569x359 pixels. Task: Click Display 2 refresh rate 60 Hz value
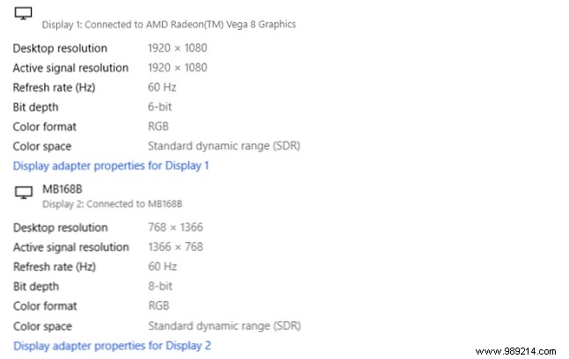click(x=162, y=267)
